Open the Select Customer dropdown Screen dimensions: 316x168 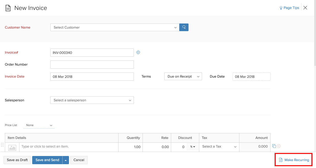[x=114, y=27]
